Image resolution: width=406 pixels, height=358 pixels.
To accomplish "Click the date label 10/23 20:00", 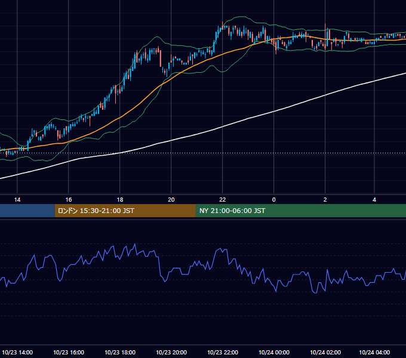I will pos(171,352).
